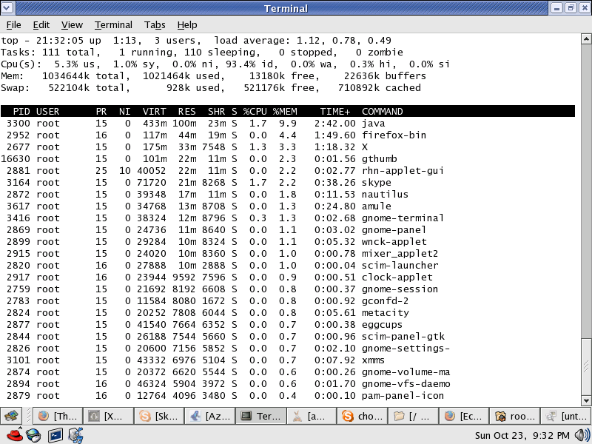Viewport: 592px width, 444px height.
Task: Click the amule process row
Action: (288, 206)
